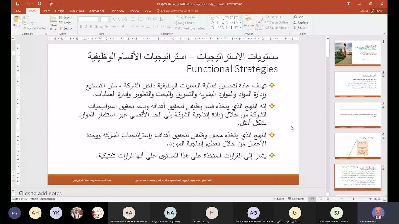Click the Save icon in quick access toolbar

[x=17, y=4]
